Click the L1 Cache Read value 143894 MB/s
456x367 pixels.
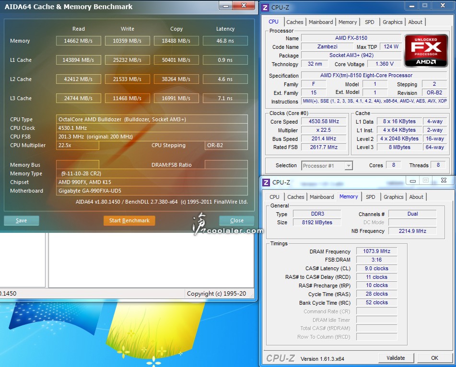click(79, 60)
